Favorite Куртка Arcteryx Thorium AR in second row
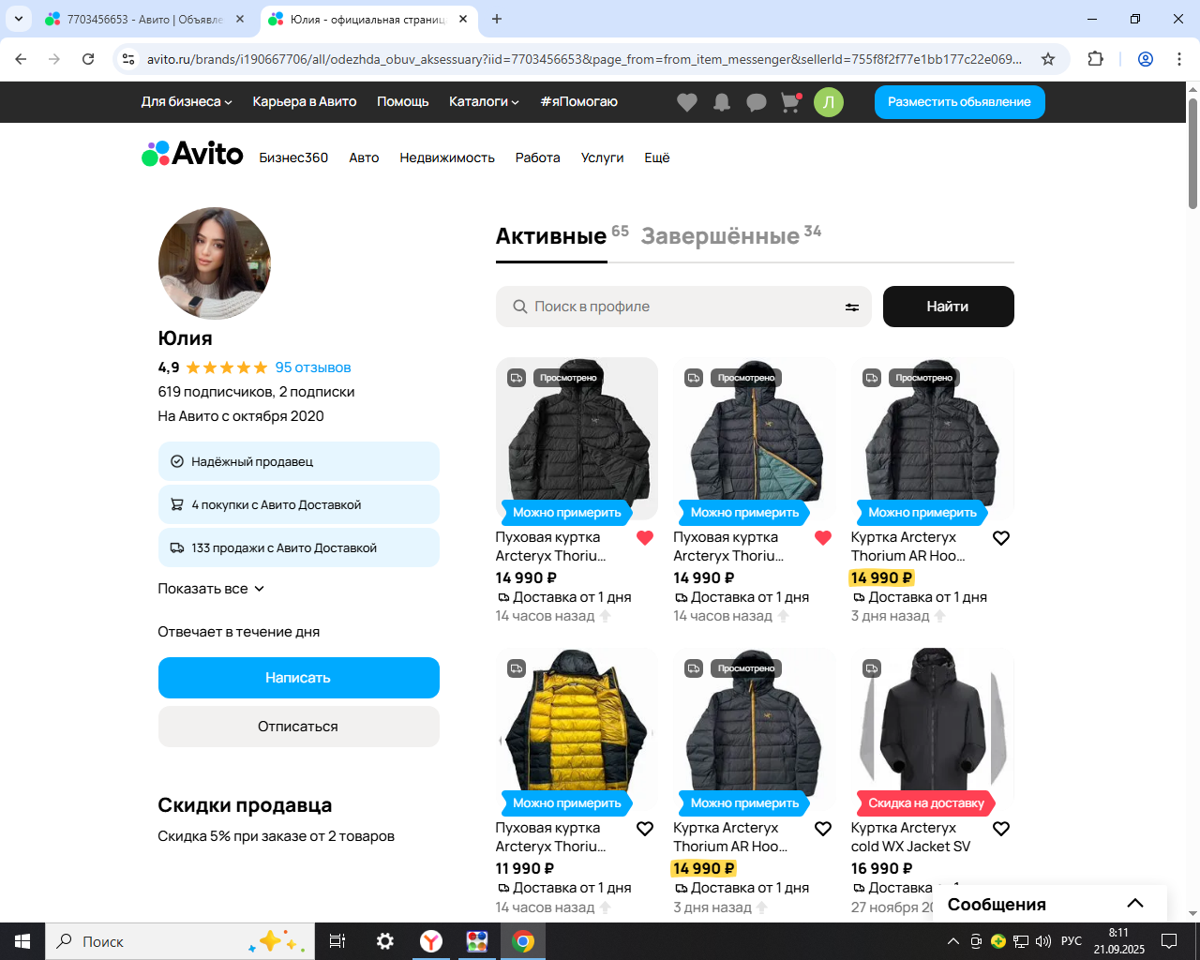Screen dimensions: 1200x960 [x=823, y=829]
